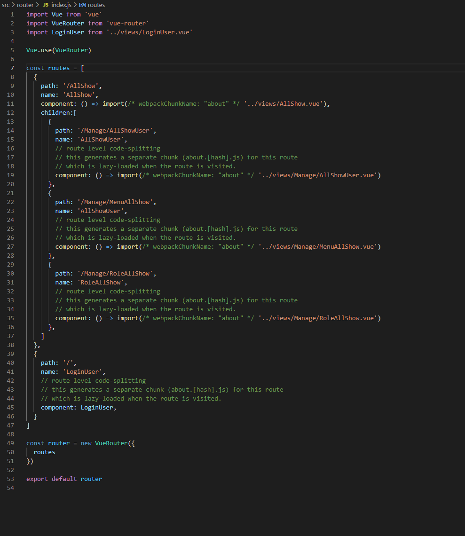Click the name: 'AllShow' line
This screenshot has height=536, width=465.
70,95
